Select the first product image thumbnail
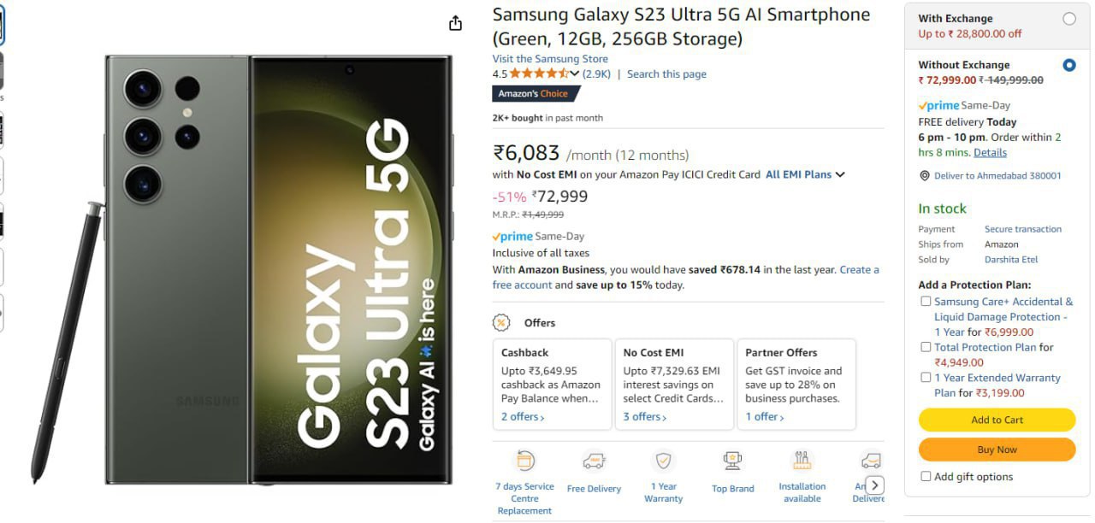The width and height of the screenshot is (1095, 523). click(2, 26)
